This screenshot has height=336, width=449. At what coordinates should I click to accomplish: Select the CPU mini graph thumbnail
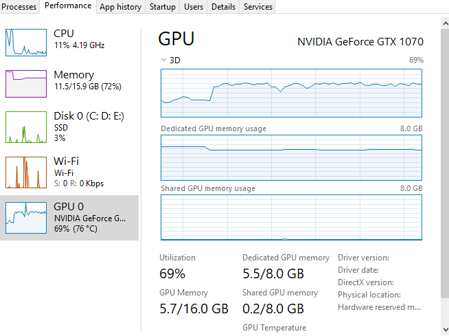coord(26,43)
